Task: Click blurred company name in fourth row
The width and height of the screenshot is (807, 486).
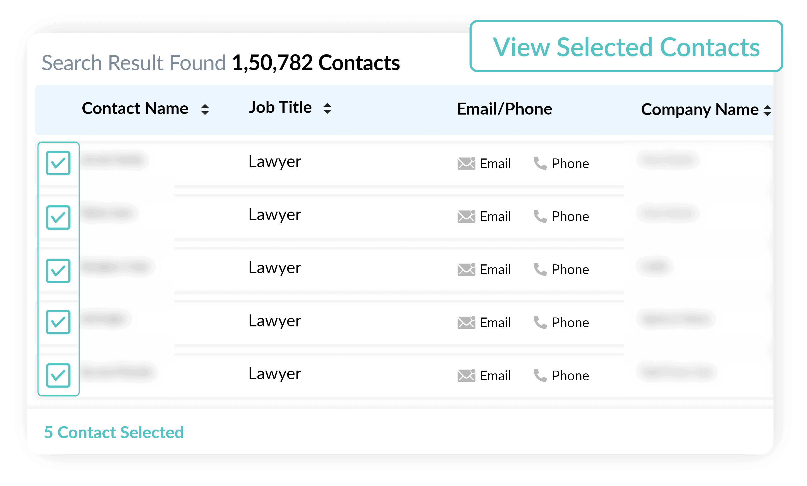Action: click(x=676, y=319)
